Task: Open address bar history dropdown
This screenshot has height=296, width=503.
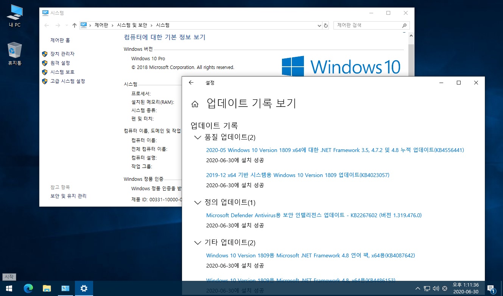Action: click(319, 25)
